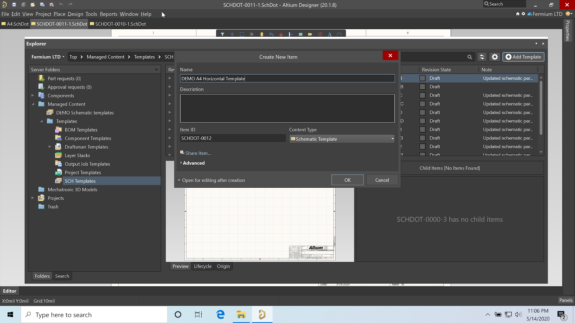
Task: Open Explorer settings gear icon
Action: pos(495,57)
